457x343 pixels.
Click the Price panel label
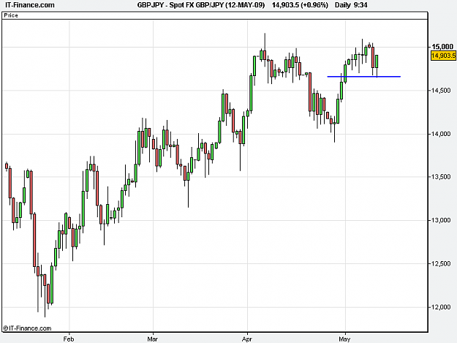point(11,15)
